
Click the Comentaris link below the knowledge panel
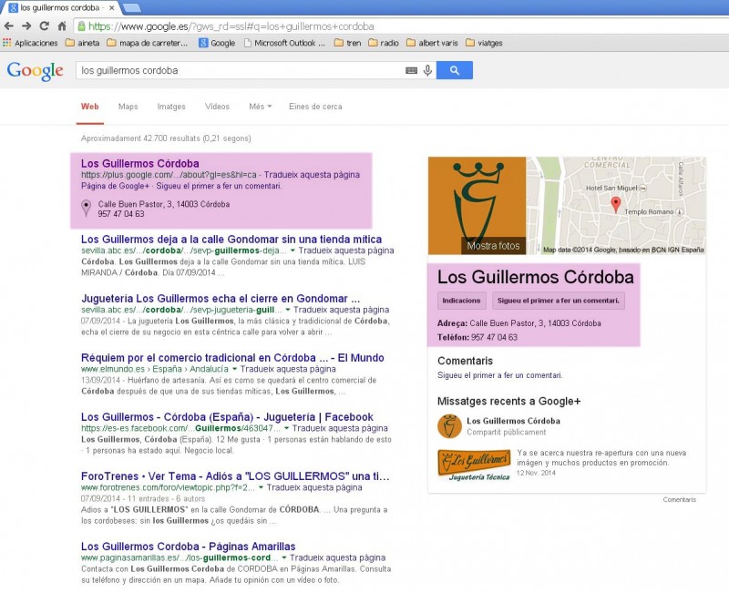point(679,499)
